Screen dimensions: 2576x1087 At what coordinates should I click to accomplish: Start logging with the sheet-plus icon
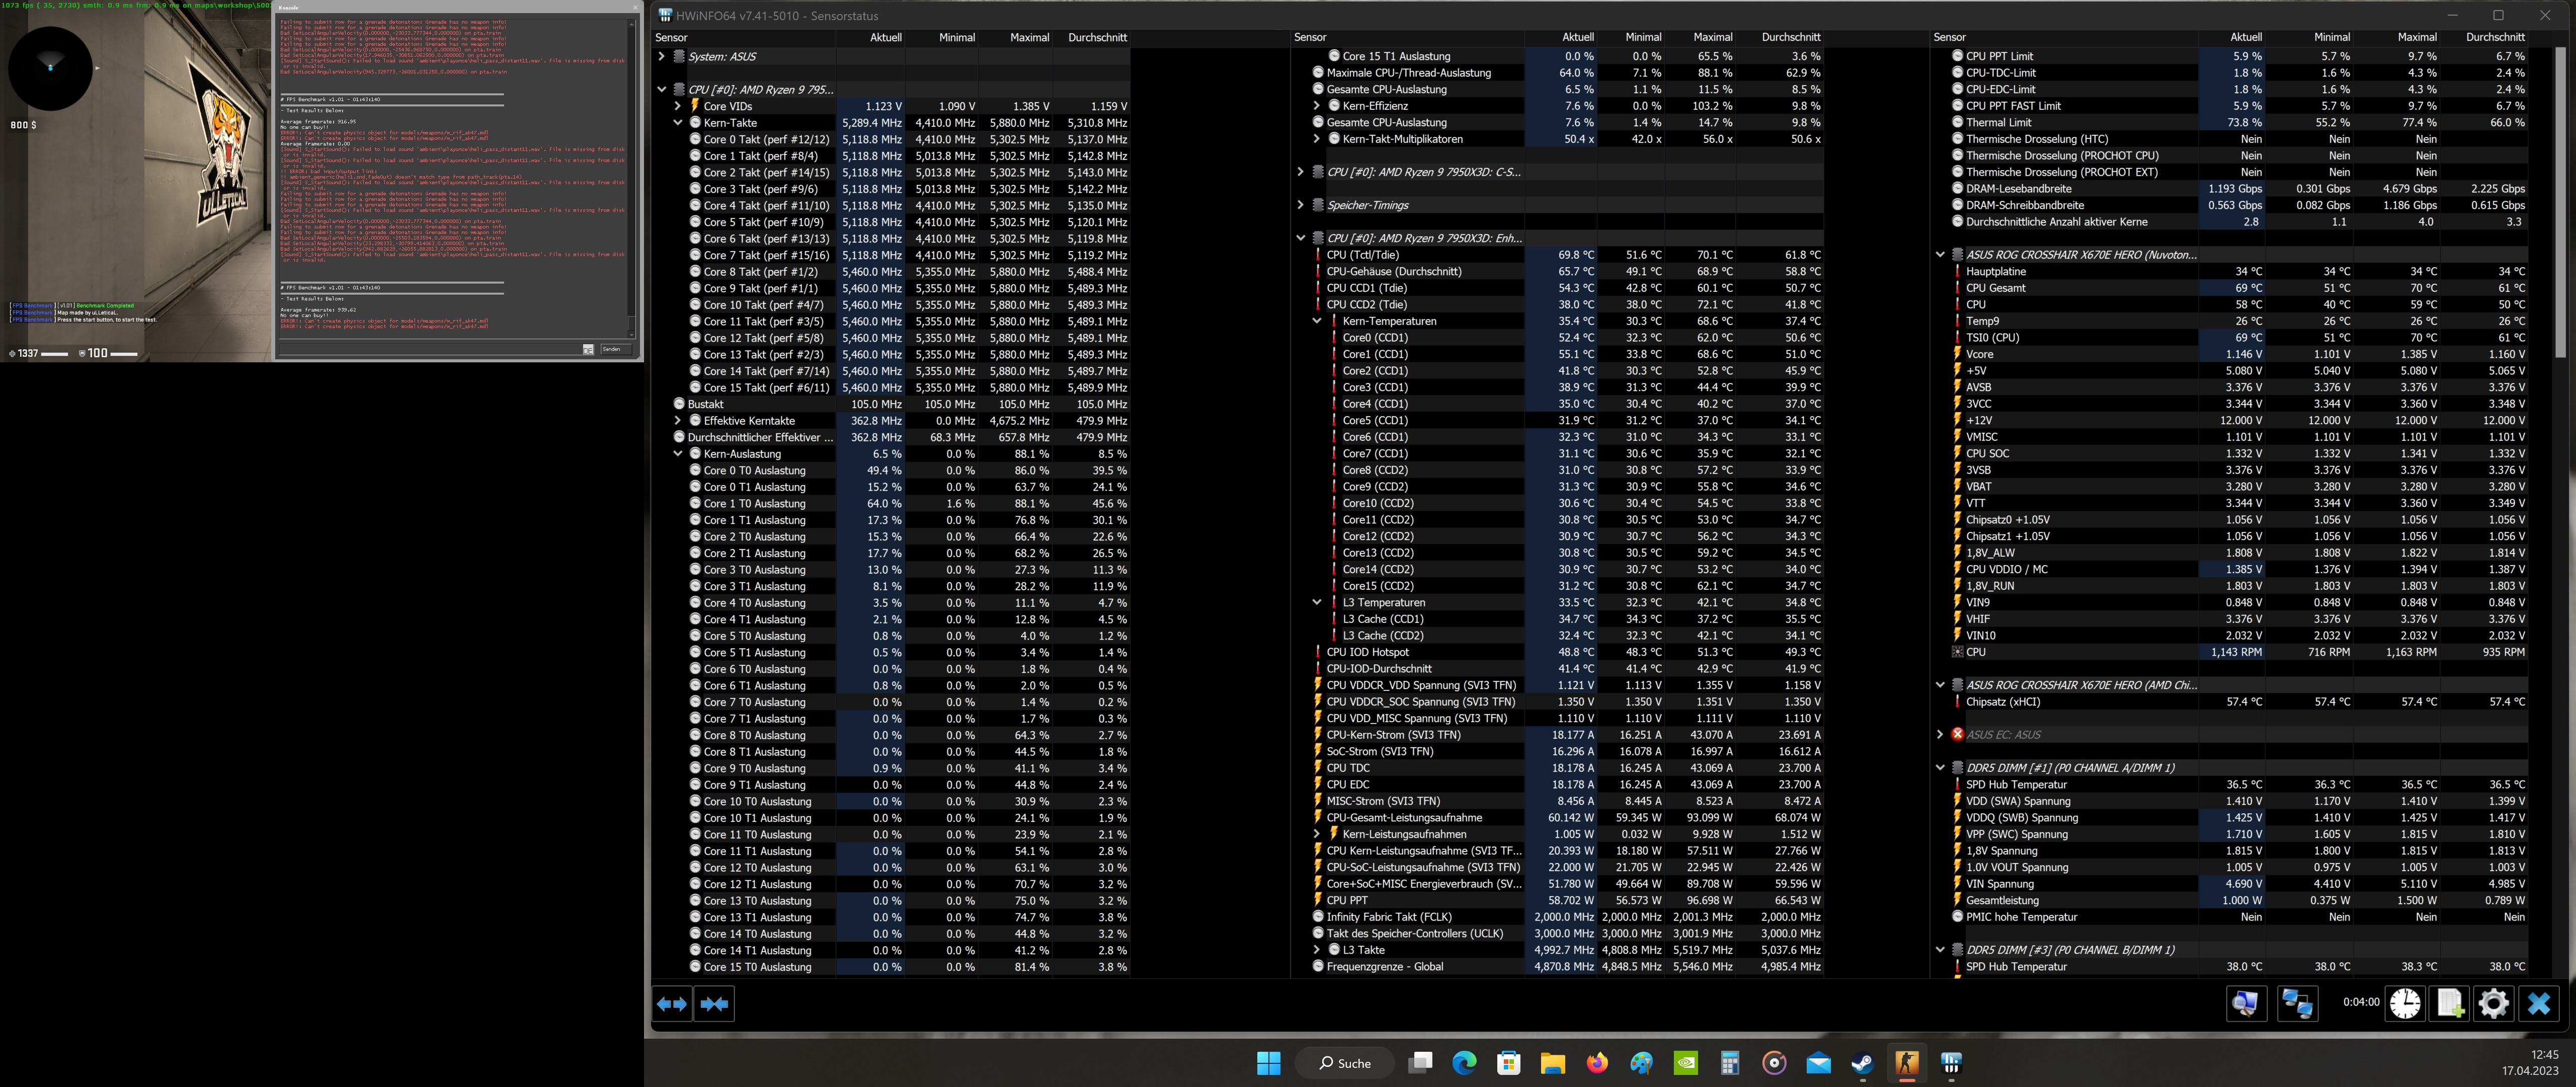pos(2450,1003)
